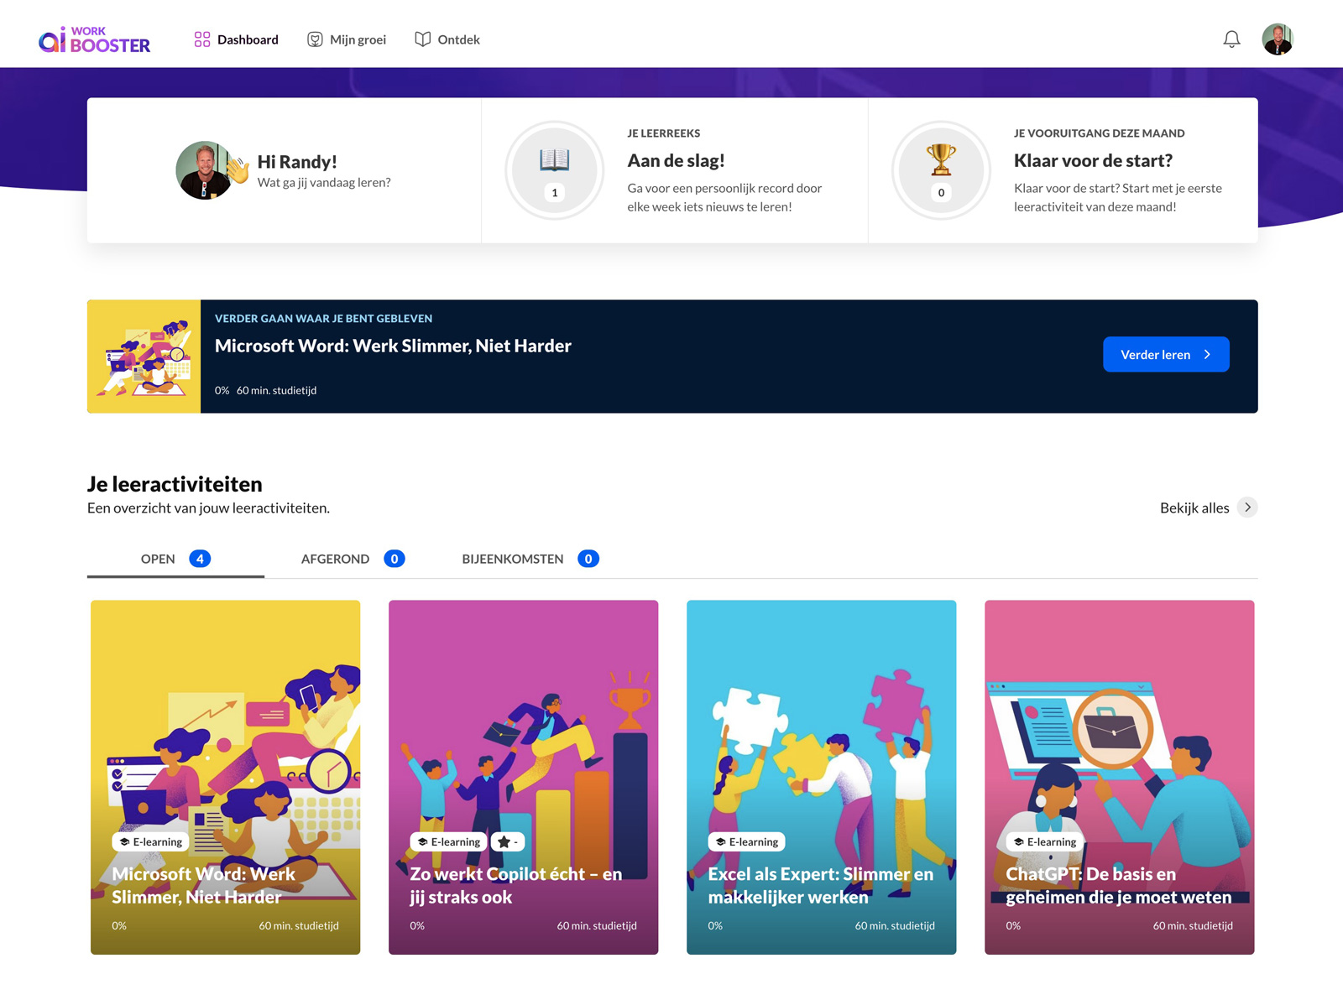This screenshot has width=1343, height=1005.
Task: Click Wat ga jij vandaag leren? text
Action: point(324,183)
